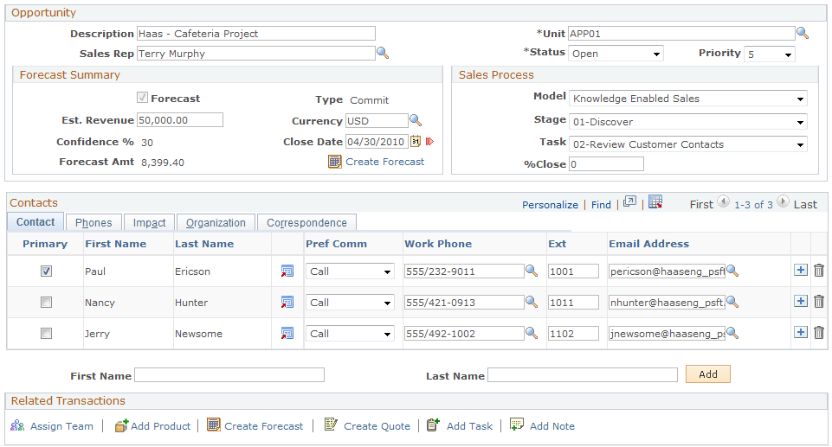Open contact details icon for Nancy Hunter
Viewport: 832px width, 447px height.
coord(287,303)
